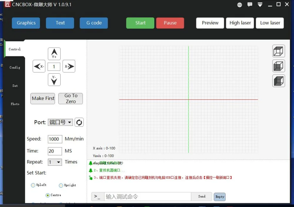Choose Upleft start position
294x207 pixels.
coord(33,185)
